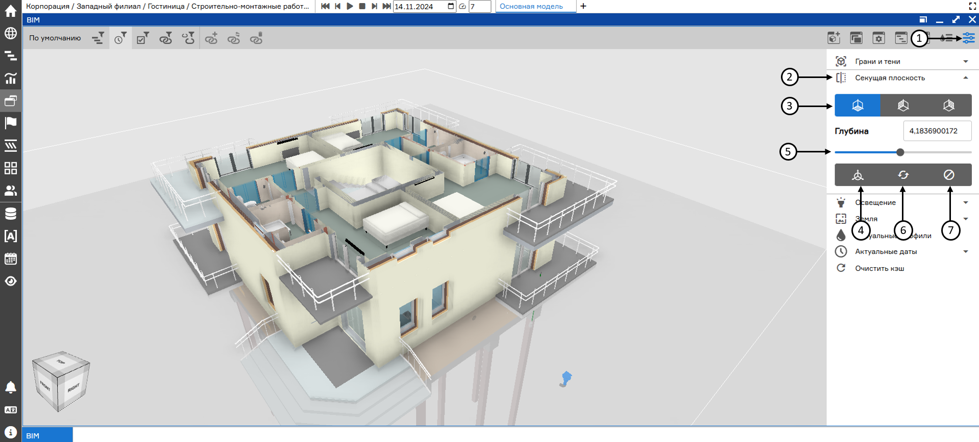Toggle the clock filter in BIM toolbar
The width and height of the screenshot is (979, 442).
tap(120, 38)
